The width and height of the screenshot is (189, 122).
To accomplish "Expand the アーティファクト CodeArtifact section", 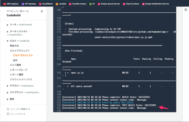I will tap(7, 32).
